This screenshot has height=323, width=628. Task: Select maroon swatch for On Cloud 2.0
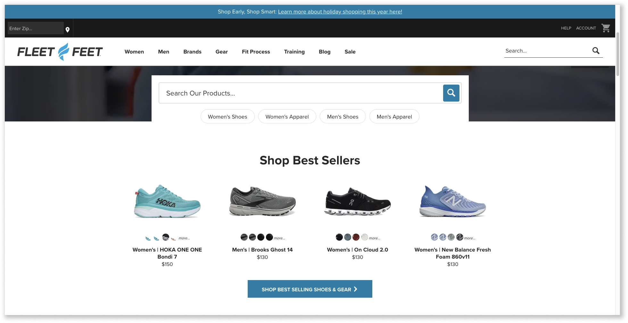[356, 237]
